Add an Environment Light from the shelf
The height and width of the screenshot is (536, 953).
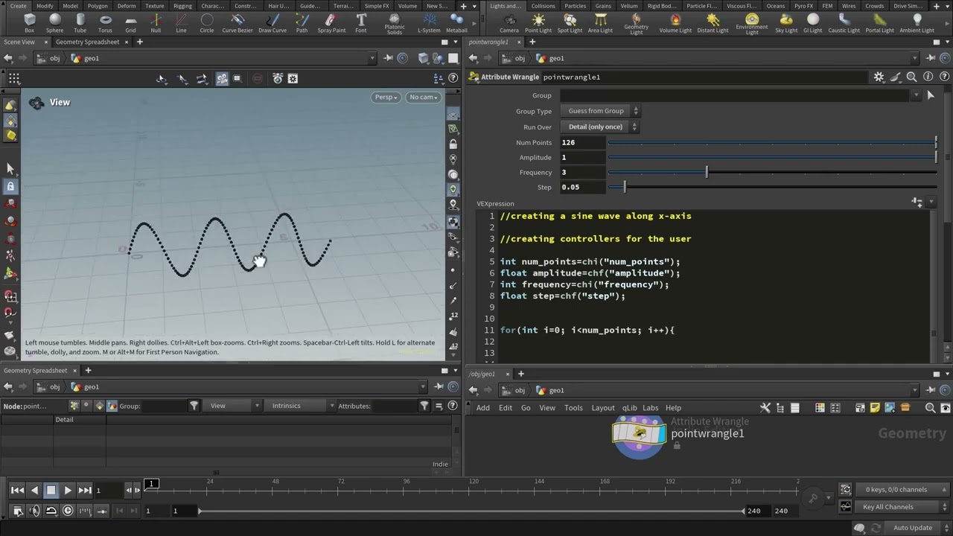click(752, 25)
